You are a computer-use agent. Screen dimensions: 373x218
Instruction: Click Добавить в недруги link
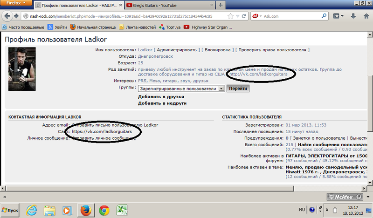pos(162,103)
